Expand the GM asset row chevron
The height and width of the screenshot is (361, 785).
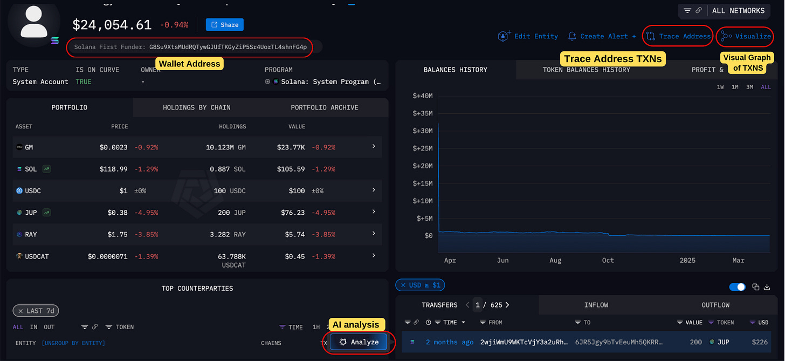[374, 146]
